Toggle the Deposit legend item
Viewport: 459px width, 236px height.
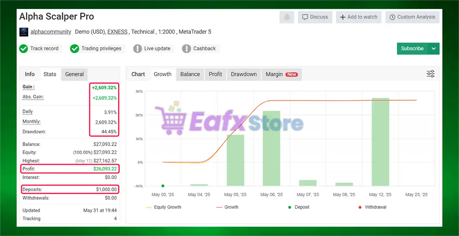[298, 207]
